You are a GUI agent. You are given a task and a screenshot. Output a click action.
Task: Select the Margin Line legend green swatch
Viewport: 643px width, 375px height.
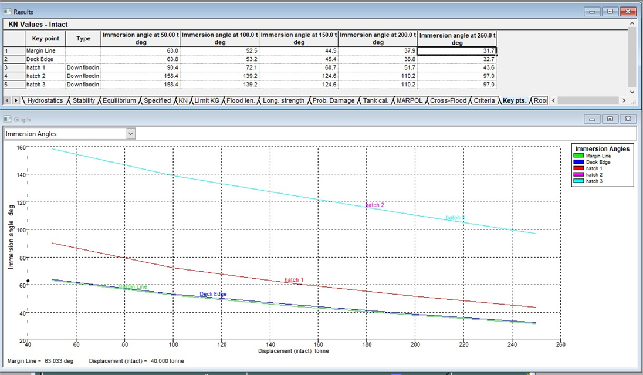578,156
